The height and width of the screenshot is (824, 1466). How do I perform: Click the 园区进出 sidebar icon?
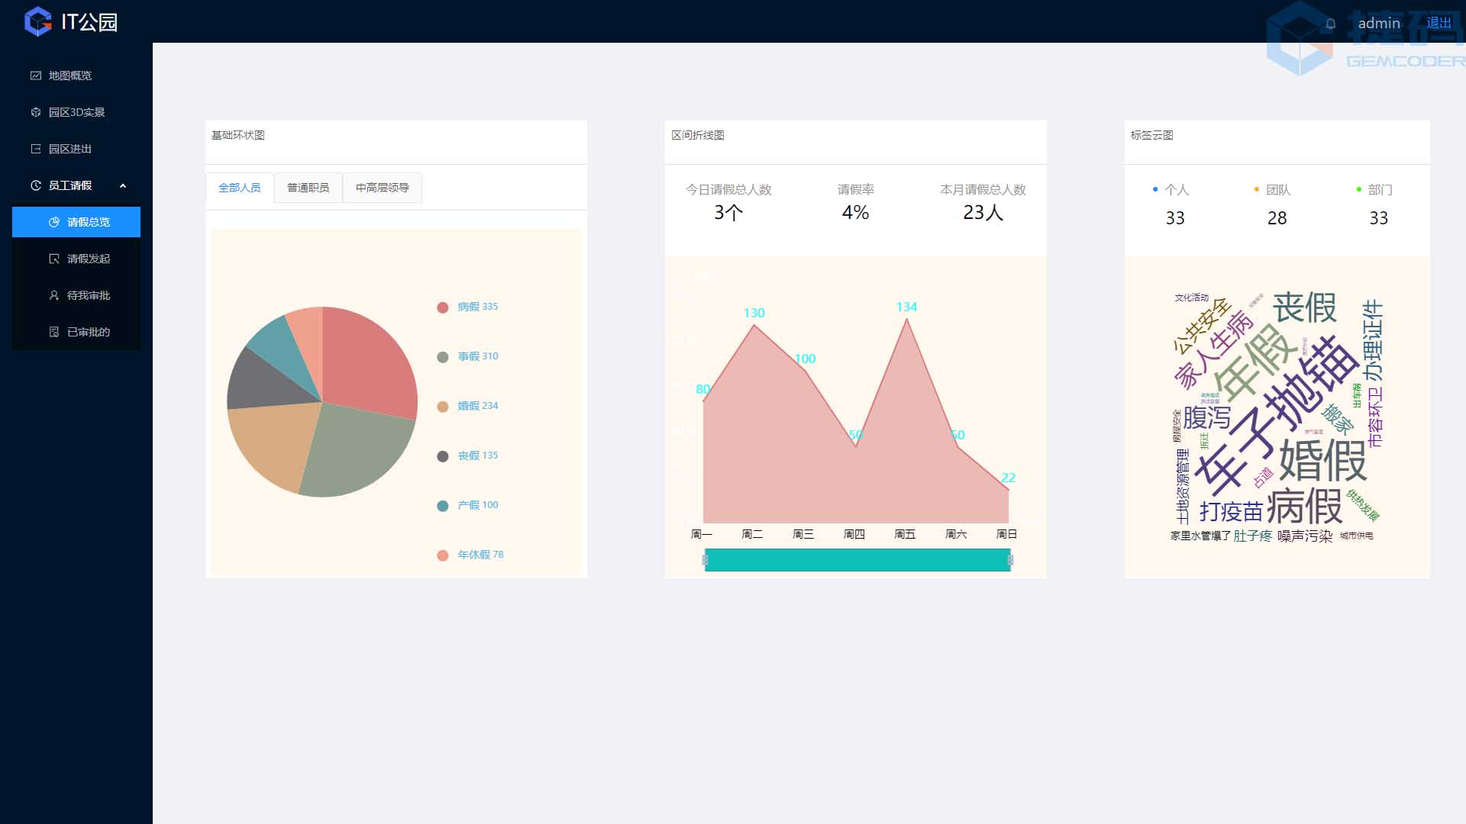pyautogui.click(x=35, y=149)
